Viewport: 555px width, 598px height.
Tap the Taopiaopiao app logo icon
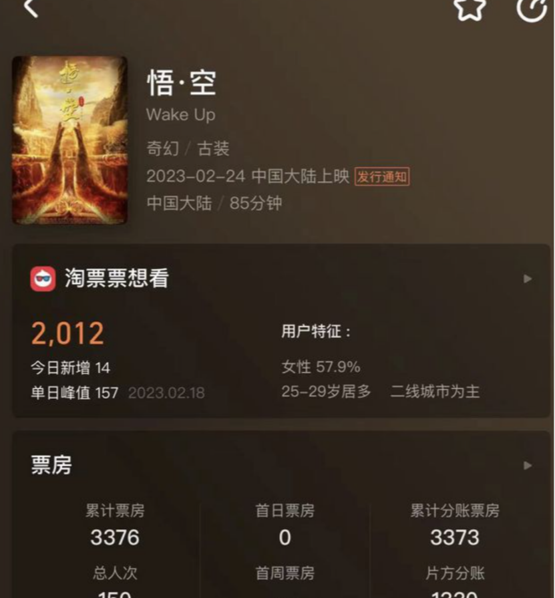click(x=43, y=279)
